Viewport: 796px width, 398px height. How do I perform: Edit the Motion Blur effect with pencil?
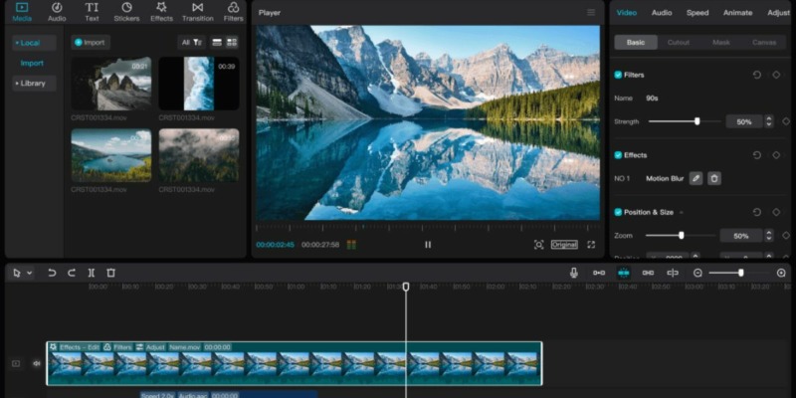(696, 178)
